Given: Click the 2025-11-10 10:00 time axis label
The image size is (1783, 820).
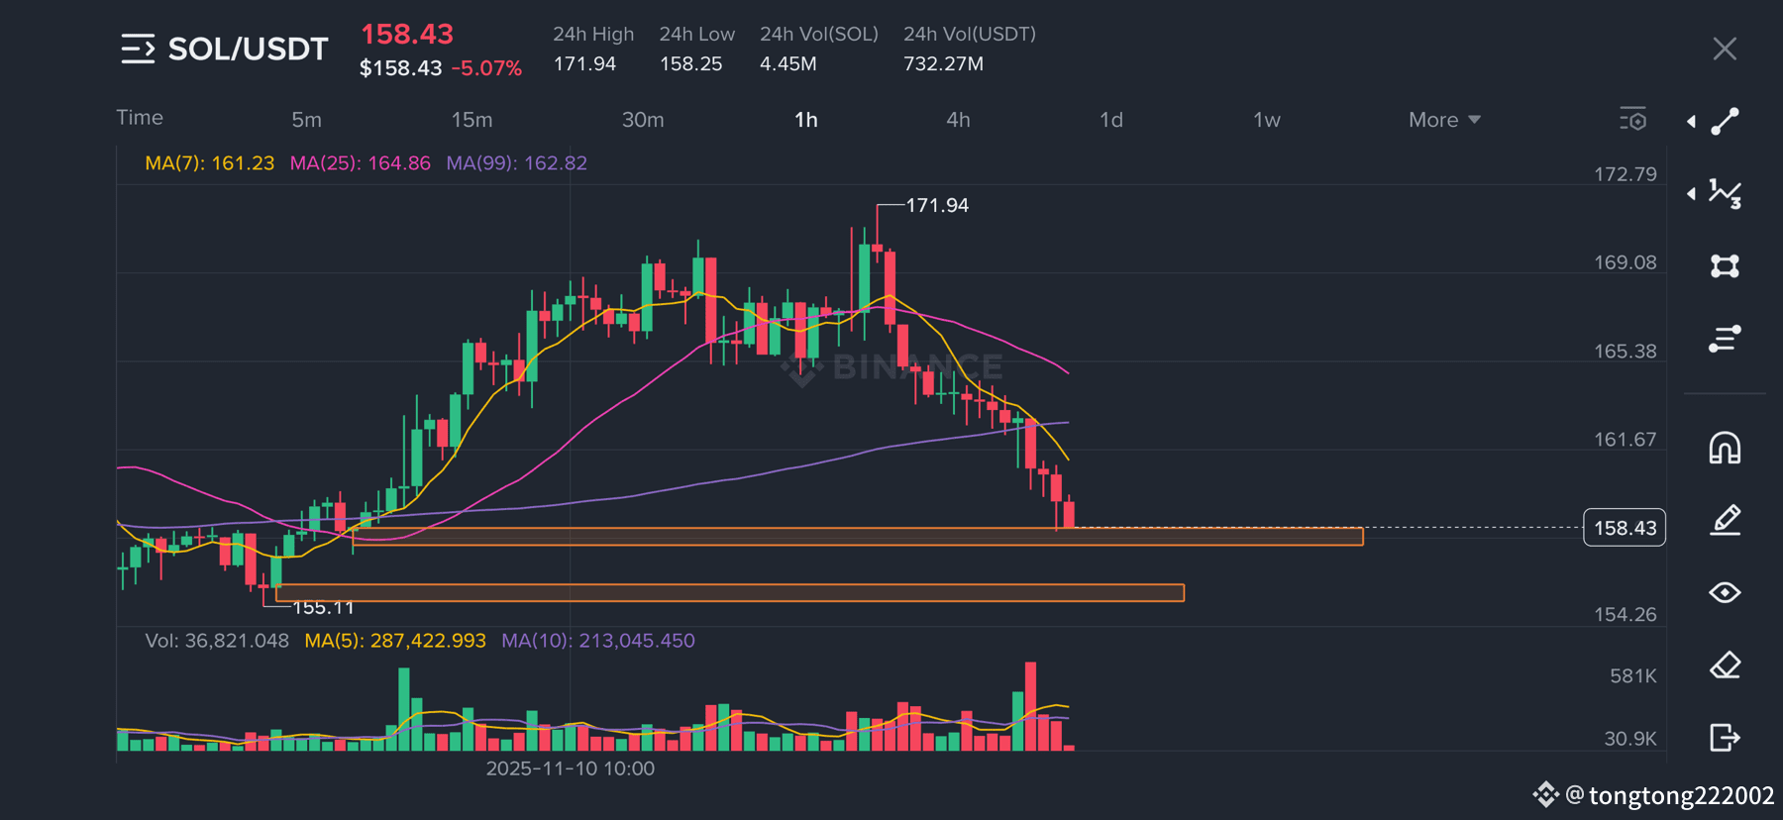Looking at the screenshot, I should pos(571,769).
